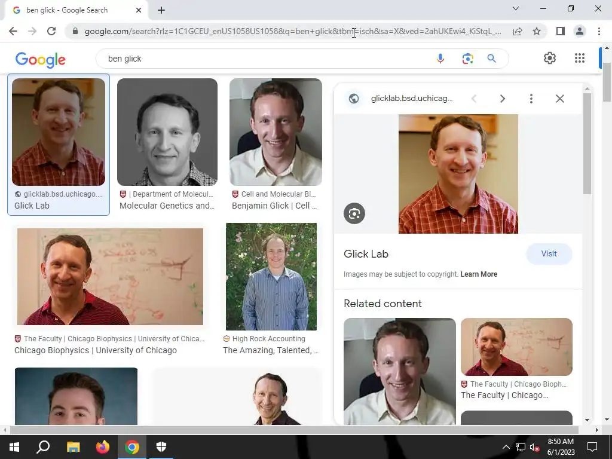Image resolution: width=612 pixels, height=459 pixels.
Task: Show previous image in preview panel
Action: tap(474, 99)
